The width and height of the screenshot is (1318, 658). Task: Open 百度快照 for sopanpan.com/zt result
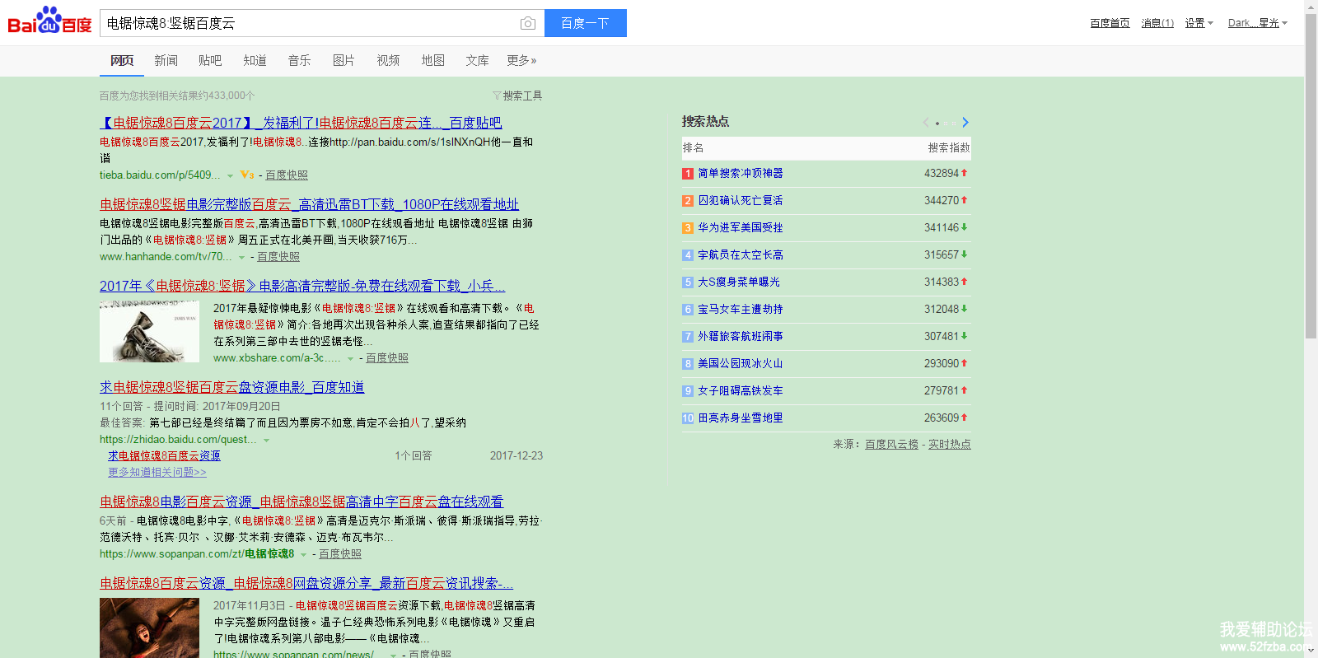coord(340,553)
